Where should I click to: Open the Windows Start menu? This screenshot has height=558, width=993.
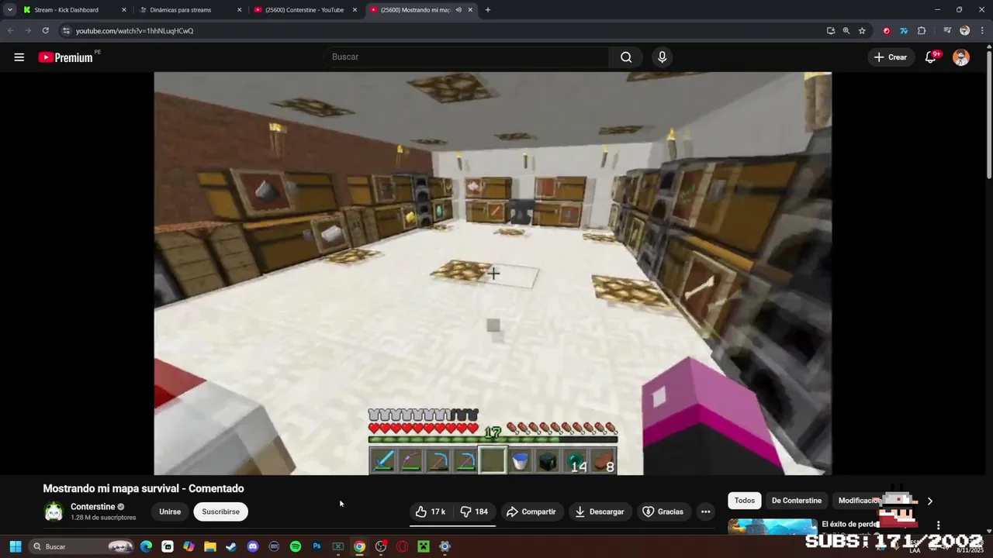coord(15,546)
